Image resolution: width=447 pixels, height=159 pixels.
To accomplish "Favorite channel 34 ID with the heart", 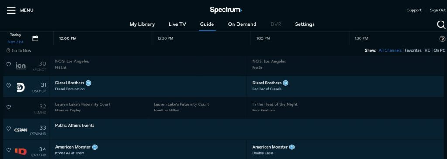I will [x=9, y=149].
